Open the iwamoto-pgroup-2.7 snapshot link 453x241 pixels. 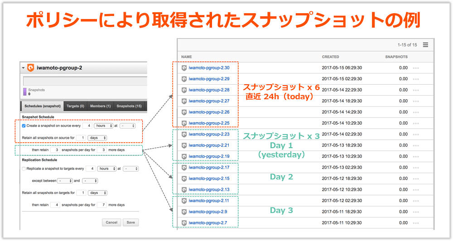coord(208,223)
